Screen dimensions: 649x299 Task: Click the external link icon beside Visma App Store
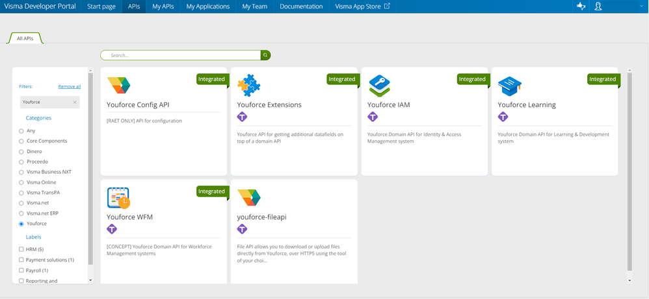(387, 6)
